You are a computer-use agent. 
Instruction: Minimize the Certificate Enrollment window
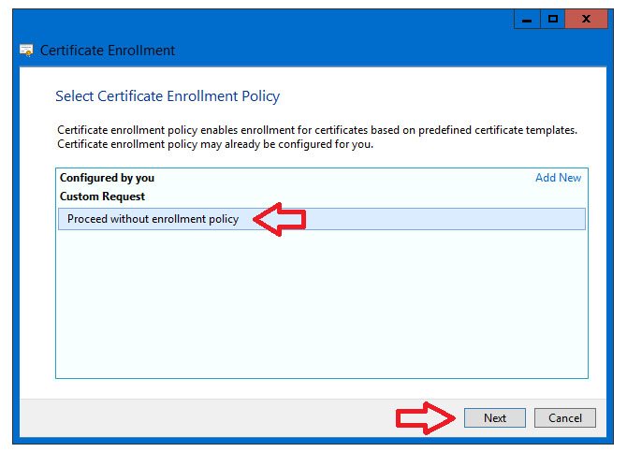527,19
